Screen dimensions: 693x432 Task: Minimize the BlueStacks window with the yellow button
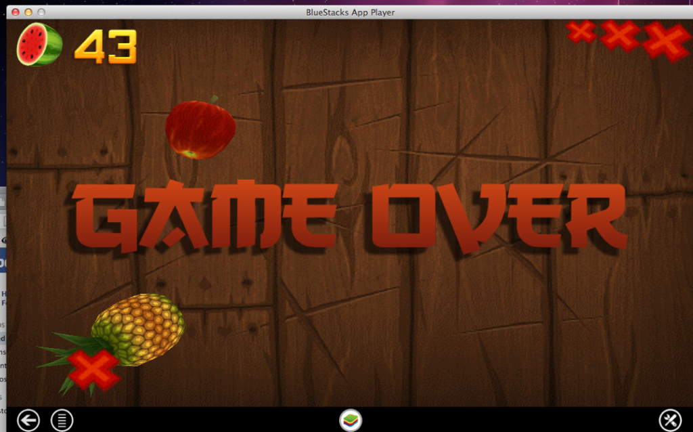coord(28,12)
